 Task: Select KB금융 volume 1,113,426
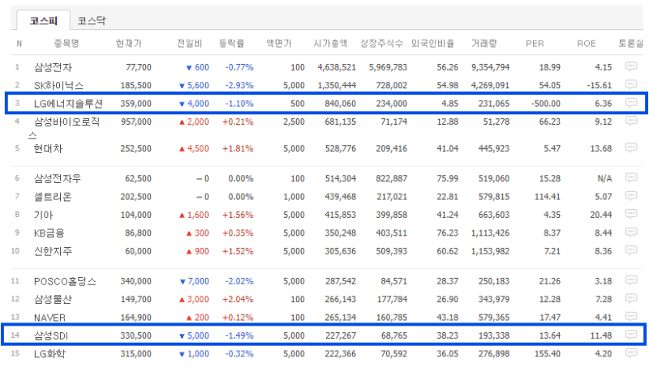[x=490, y=233]
